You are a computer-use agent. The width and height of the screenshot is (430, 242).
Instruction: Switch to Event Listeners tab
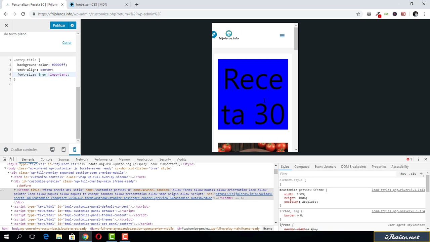click(325, 167)
